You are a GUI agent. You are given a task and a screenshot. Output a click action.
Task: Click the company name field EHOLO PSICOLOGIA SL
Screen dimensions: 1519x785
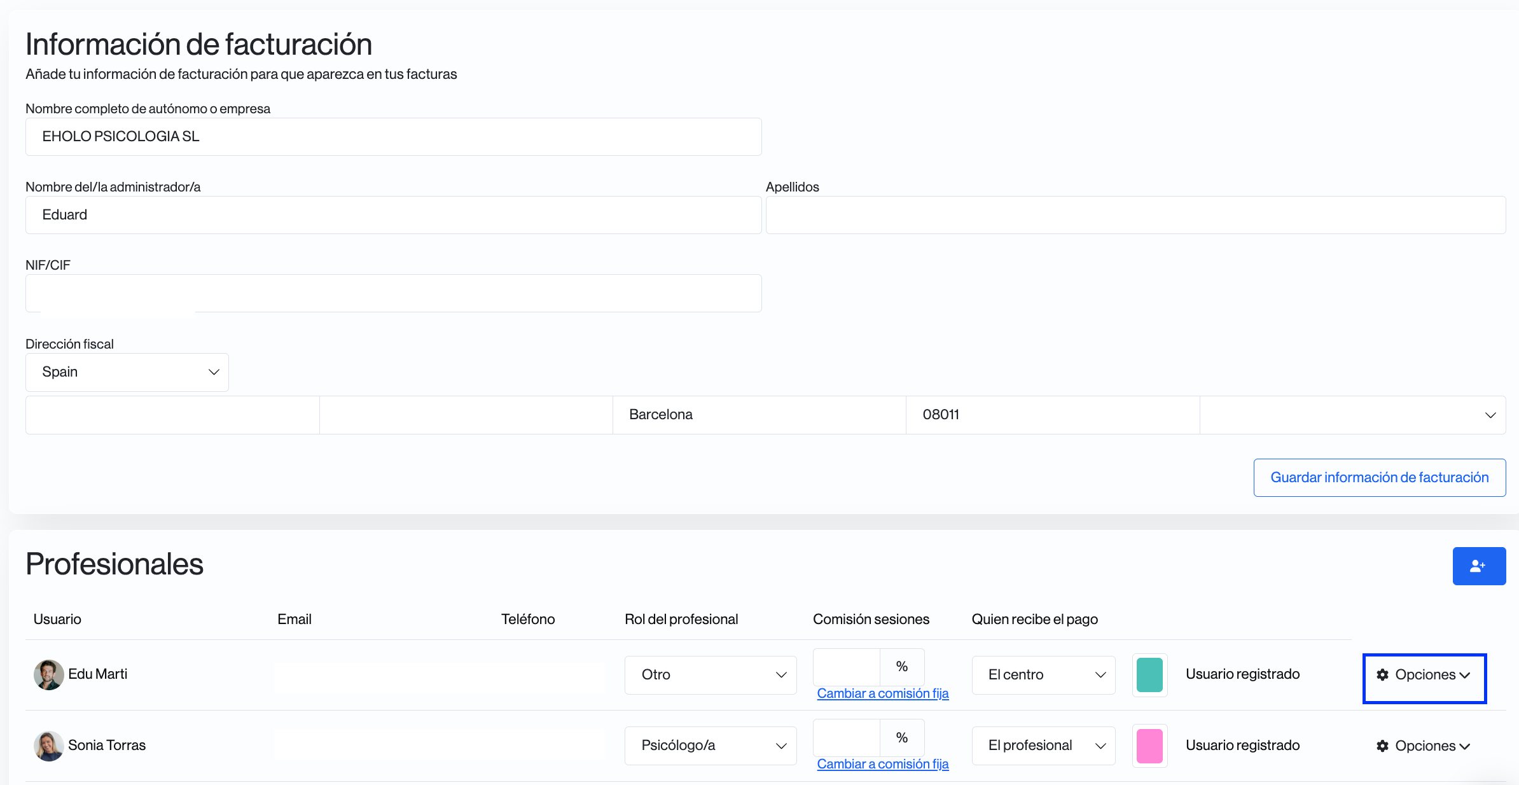pos(393,137)
